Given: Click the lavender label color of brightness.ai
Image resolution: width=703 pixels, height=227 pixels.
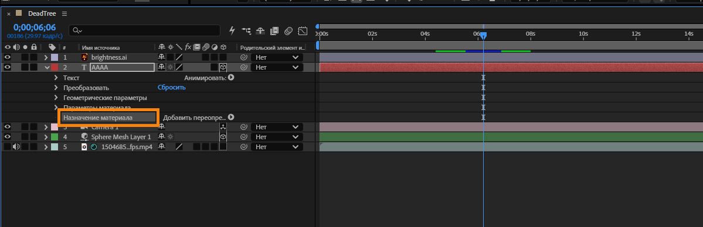Looking at the screenshot, I should (x=55, y=57).
